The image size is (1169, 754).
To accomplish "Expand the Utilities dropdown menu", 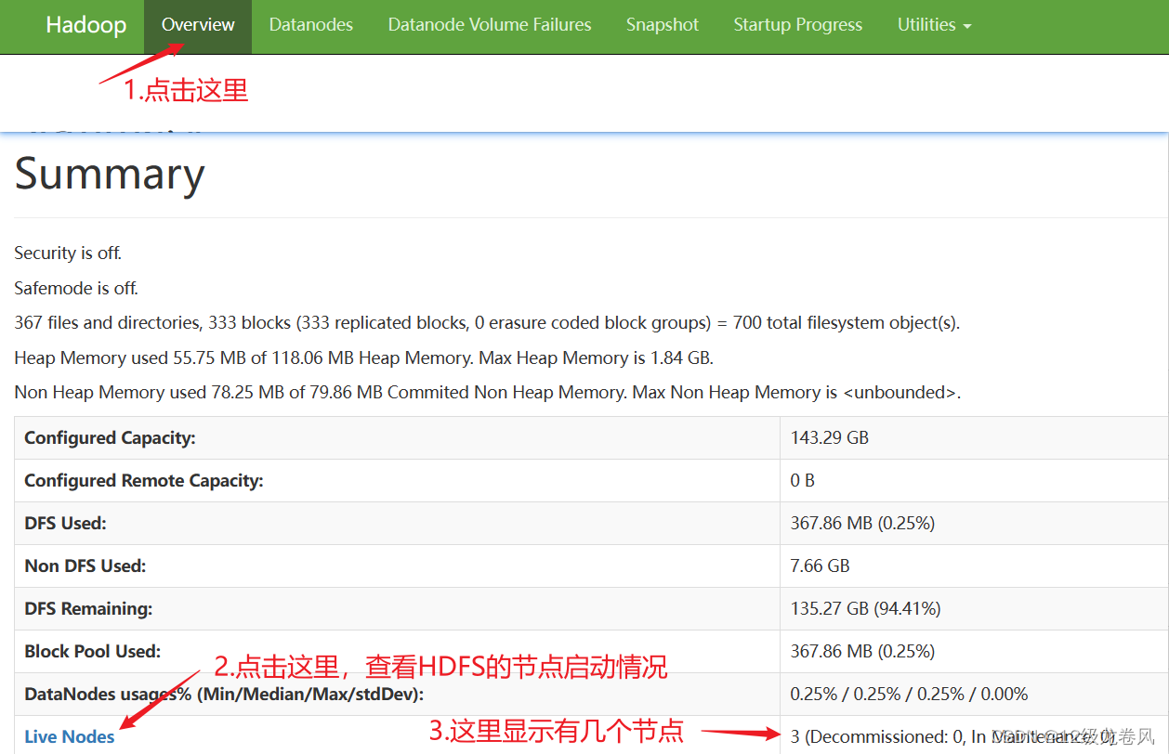I will pyautogui.click(x=934, y=25).
